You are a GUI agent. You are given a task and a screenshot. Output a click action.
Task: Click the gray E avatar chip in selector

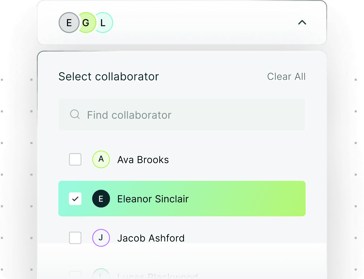pyautogui.click(x=69, y=22)
